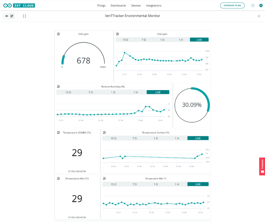Select 15 D range on CO2 chart
The height and width of the screenshot is (222, 265).
(x=125, y=40)
